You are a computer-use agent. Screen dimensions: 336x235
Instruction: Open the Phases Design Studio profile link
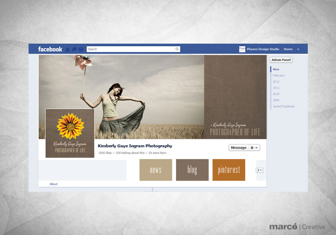pos(263,49)
